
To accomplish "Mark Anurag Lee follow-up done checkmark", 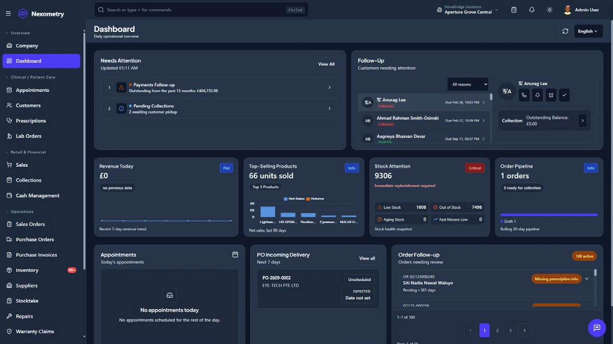I will (564, 95).
